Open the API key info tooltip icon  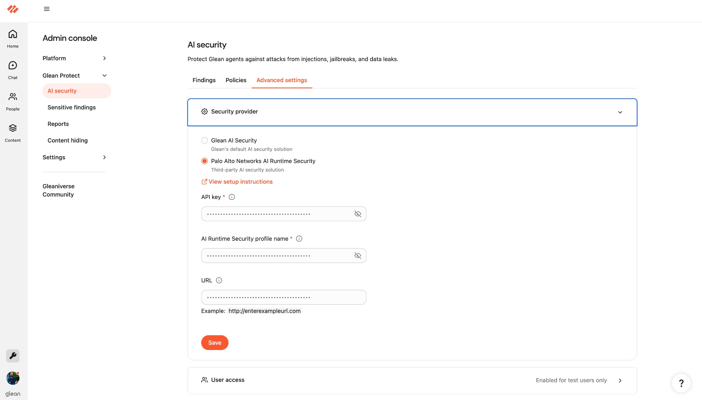[232, 197]
